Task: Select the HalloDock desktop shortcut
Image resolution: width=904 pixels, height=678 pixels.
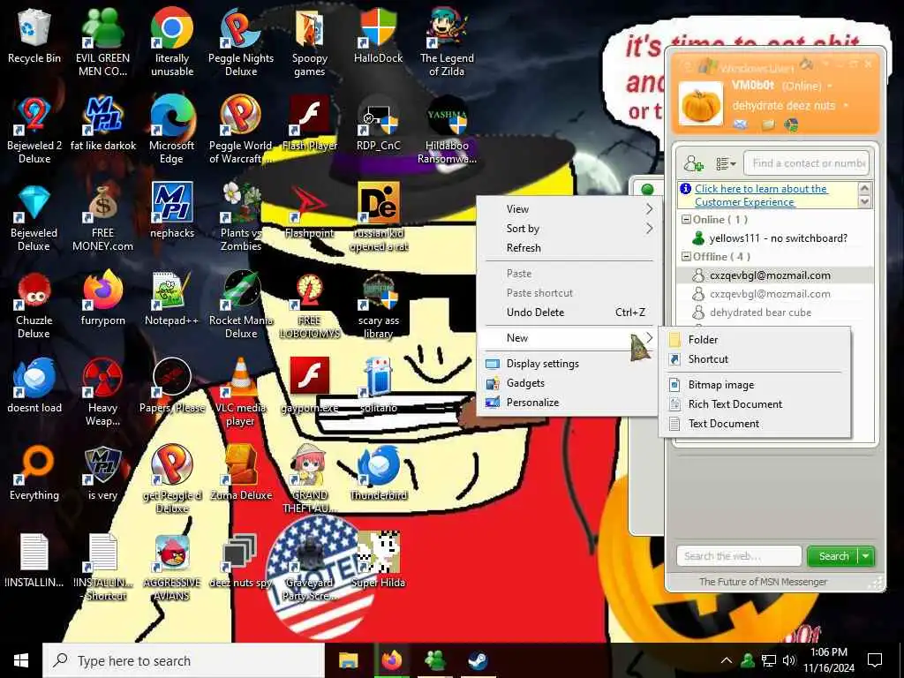Action: tap(378, 35)
